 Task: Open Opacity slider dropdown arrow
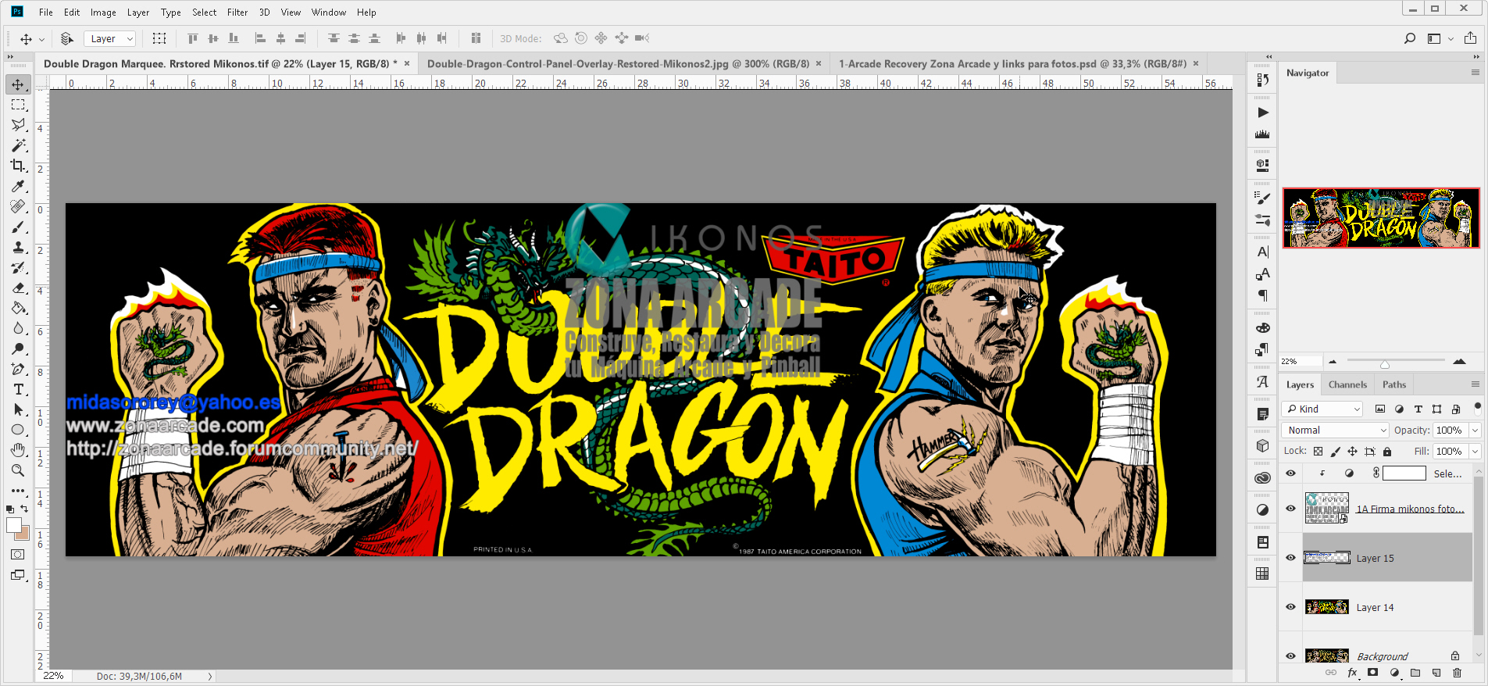point(1476,431)
